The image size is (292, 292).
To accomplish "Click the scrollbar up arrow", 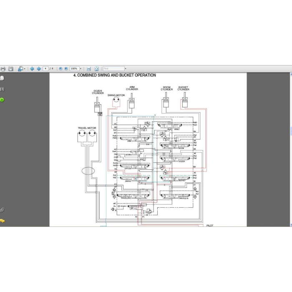I will click(x=291, y=75).
